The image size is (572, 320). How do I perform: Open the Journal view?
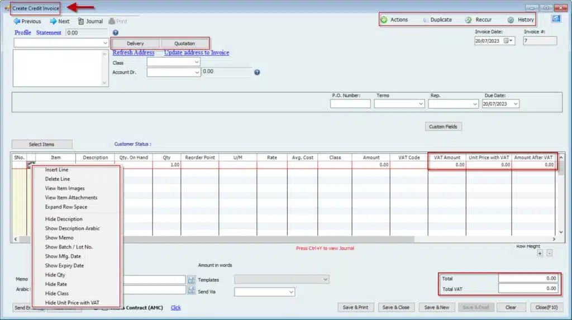(x=90, y=21)
